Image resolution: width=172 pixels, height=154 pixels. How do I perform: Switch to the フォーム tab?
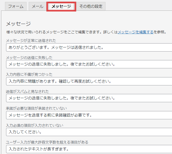coord(16,6)
